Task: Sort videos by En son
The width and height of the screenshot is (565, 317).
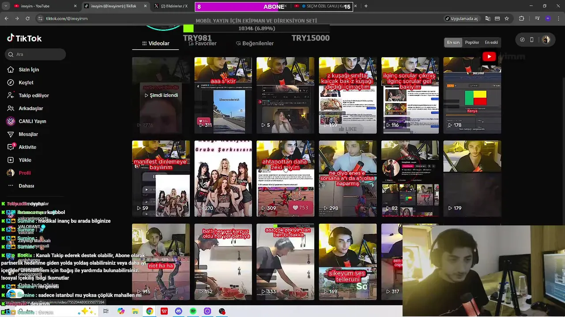Action: [453, 42]
